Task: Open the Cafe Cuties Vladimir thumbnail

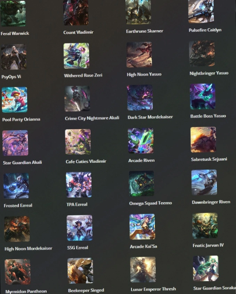Action: [78, 142]
